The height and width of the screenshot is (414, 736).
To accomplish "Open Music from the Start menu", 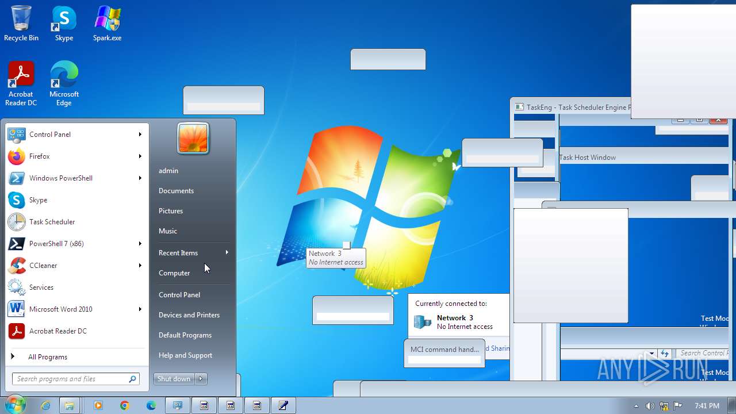I will tap(168, 231).
